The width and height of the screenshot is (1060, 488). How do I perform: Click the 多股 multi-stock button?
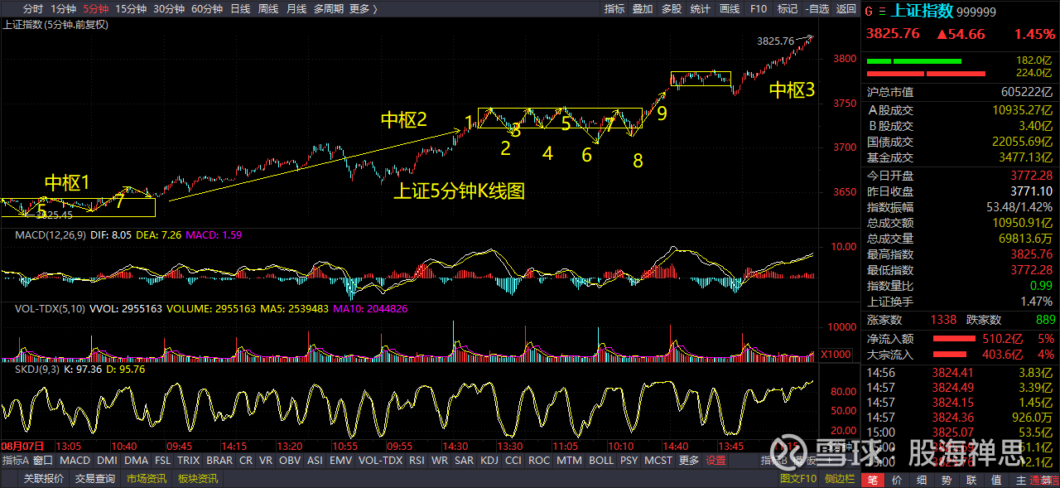[672, 8]
